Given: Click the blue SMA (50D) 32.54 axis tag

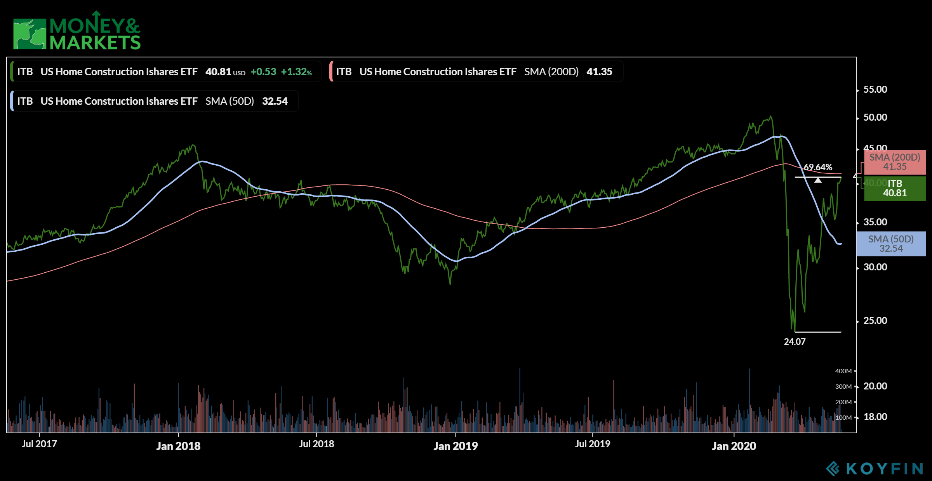Looking at the screenshot, I should pyautogui.click(x=891, y=244).
